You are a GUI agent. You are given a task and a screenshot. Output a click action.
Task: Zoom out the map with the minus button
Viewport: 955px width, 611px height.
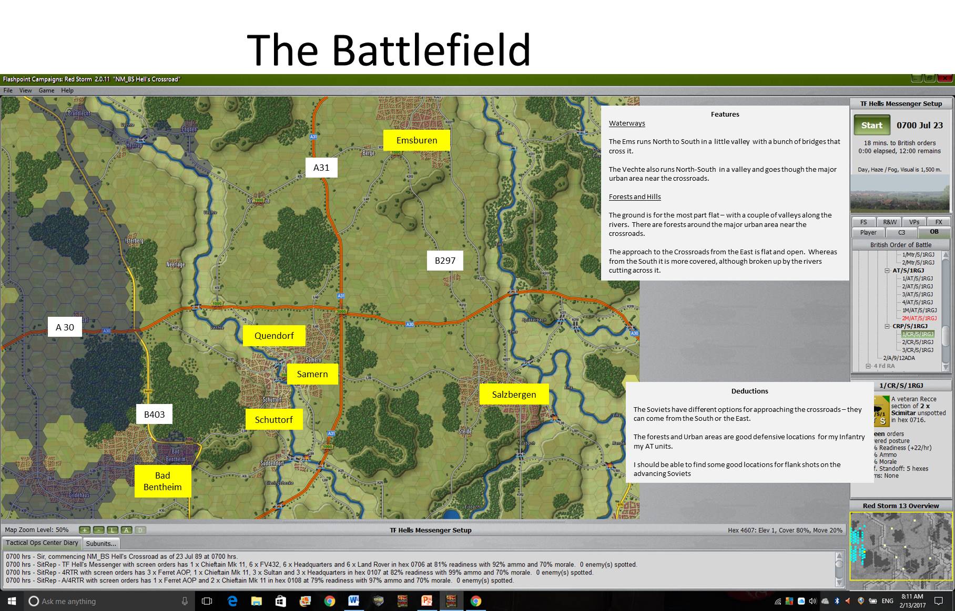pyautogui.click(x=99, y=530)
